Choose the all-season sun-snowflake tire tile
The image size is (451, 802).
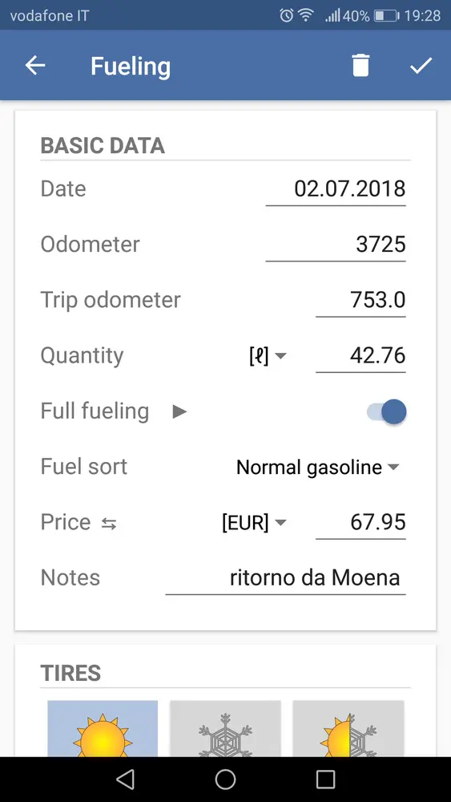point(348,728)
